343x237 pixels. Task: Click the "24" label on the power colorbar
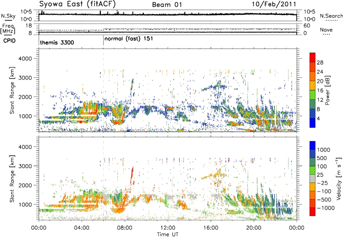[320, 72]
